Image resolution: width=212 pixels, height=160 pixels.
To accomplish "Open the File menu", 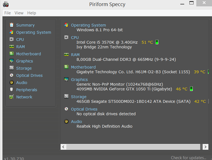I will pyautogui.click(x=7, y=13).
